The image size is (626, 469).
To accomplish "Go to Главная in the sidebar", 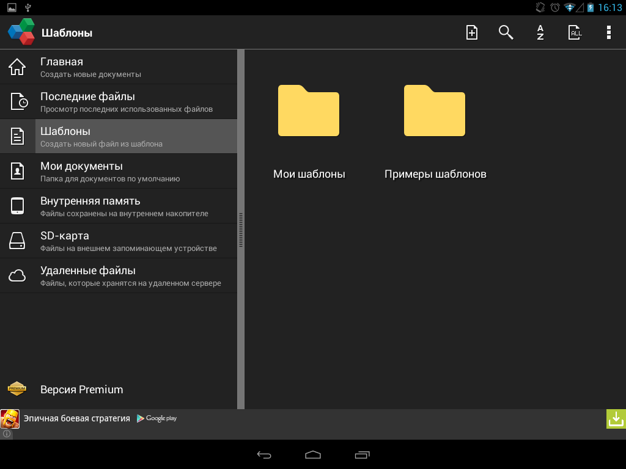I will (x=118, y=67).
